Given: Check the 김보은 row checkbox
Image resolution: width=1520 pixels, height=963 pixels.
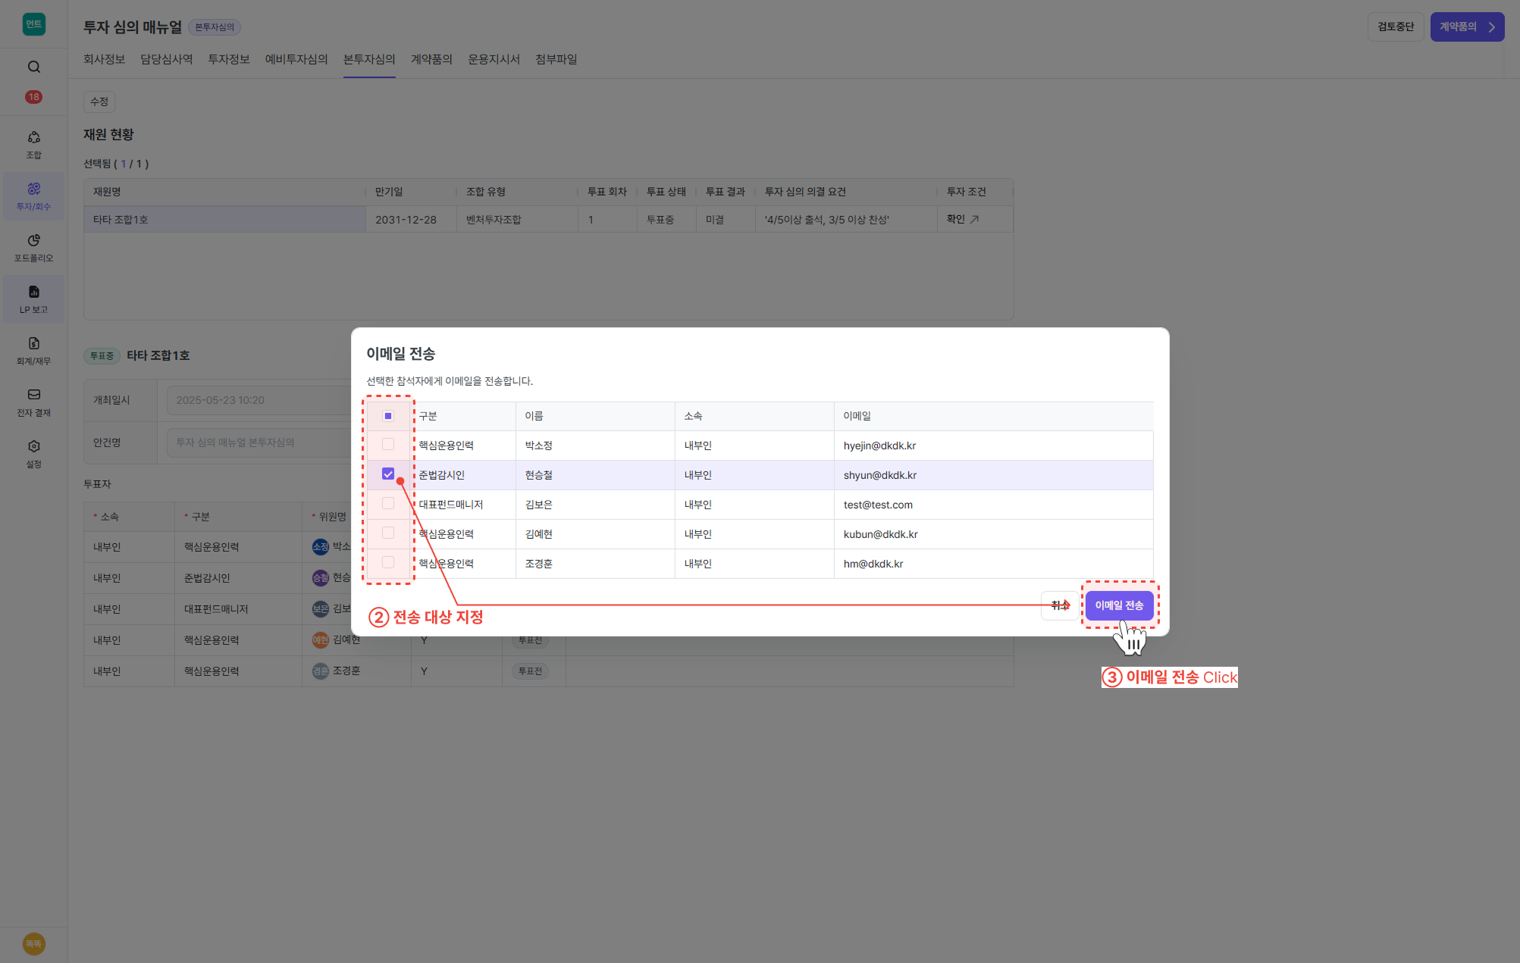Looking at the screenshot, I should click(x=388, y=504).
